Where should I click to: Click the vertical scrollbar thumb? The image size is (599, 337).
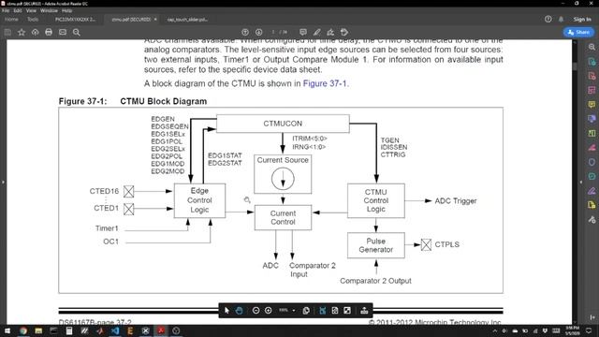pyautogui.click(x=575, y=66)
